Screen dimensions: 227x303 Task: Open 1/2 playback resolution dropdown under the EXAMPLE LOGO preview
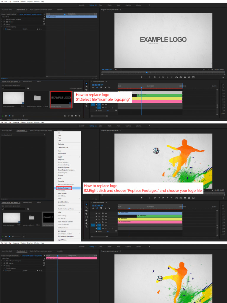pos(206,69)
